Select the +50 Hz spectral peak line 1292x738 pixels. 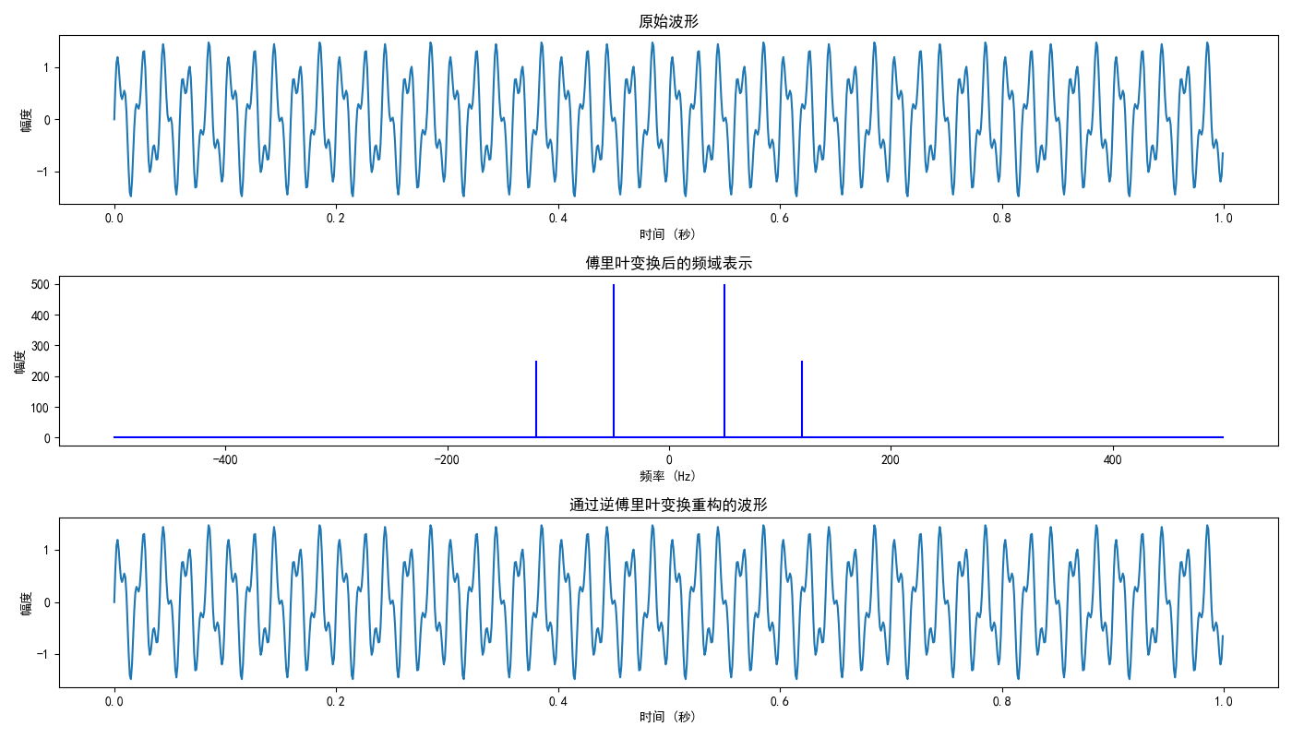coord(724,361)
